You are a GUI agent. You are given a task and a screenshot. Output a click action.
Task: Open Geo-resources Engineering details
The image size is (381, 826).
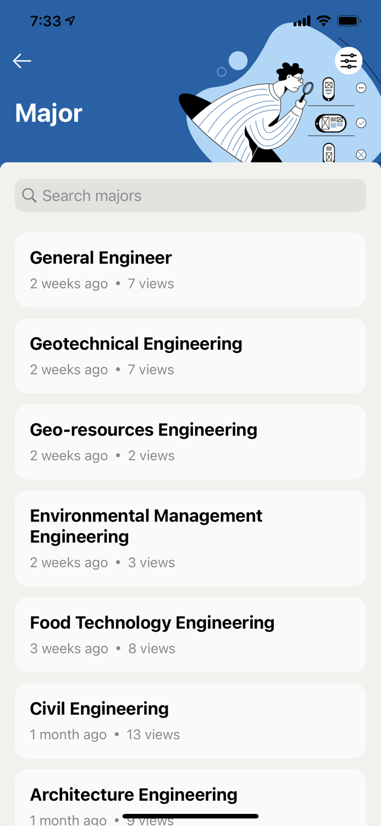tap(190, 442)
